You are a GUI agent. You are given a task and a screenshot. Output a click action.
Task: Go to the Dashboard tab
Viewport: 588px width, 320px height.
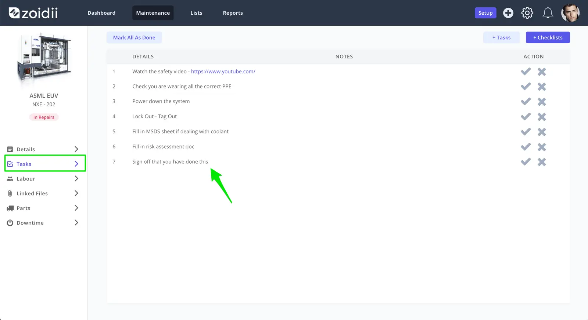[x=101, y=13]
